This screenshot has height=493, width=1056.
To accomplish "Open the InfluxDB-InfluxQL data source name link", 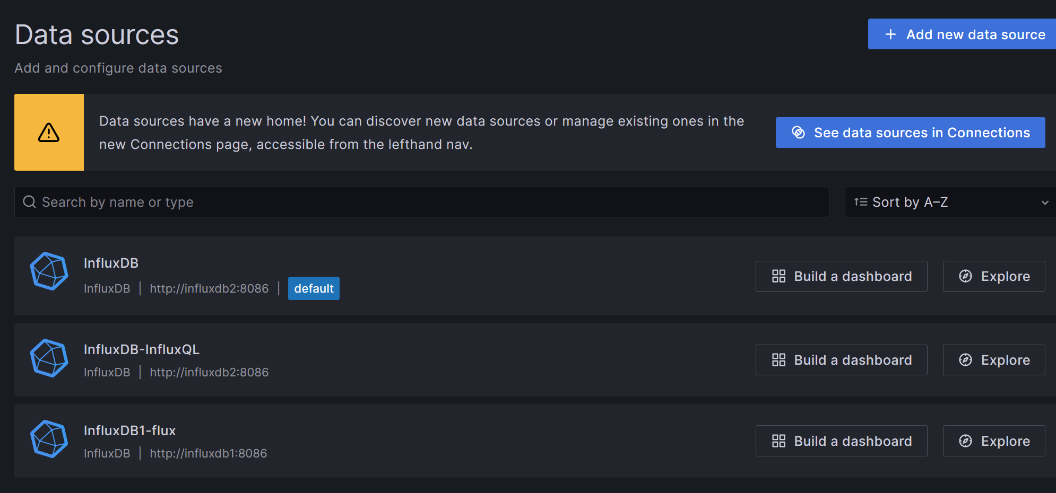I will (x=142, y=349).
